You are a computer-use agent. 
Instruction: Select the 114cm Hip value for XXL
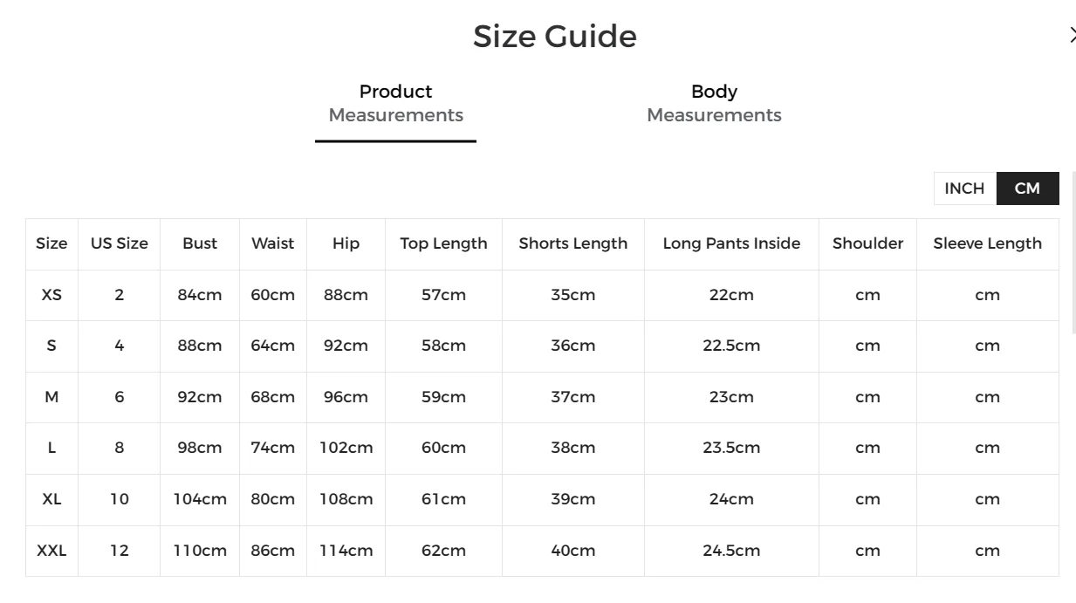click(345, 551)
